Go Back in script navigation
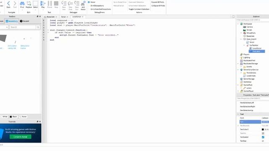Viewport: 269px width, 151px height. [8, 5]
